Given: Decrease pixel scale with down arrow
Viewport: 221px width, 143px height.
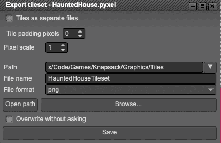Looking at the screenshot, I should click(x=63, y=50).
